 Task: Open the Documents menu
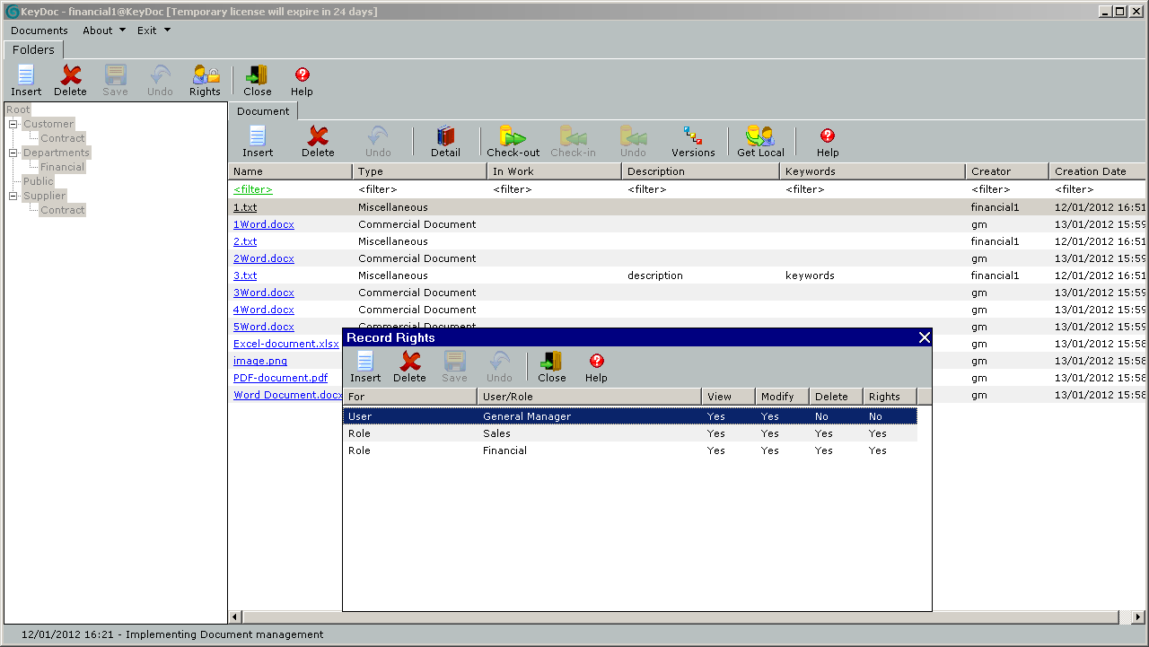click(39, 31)
